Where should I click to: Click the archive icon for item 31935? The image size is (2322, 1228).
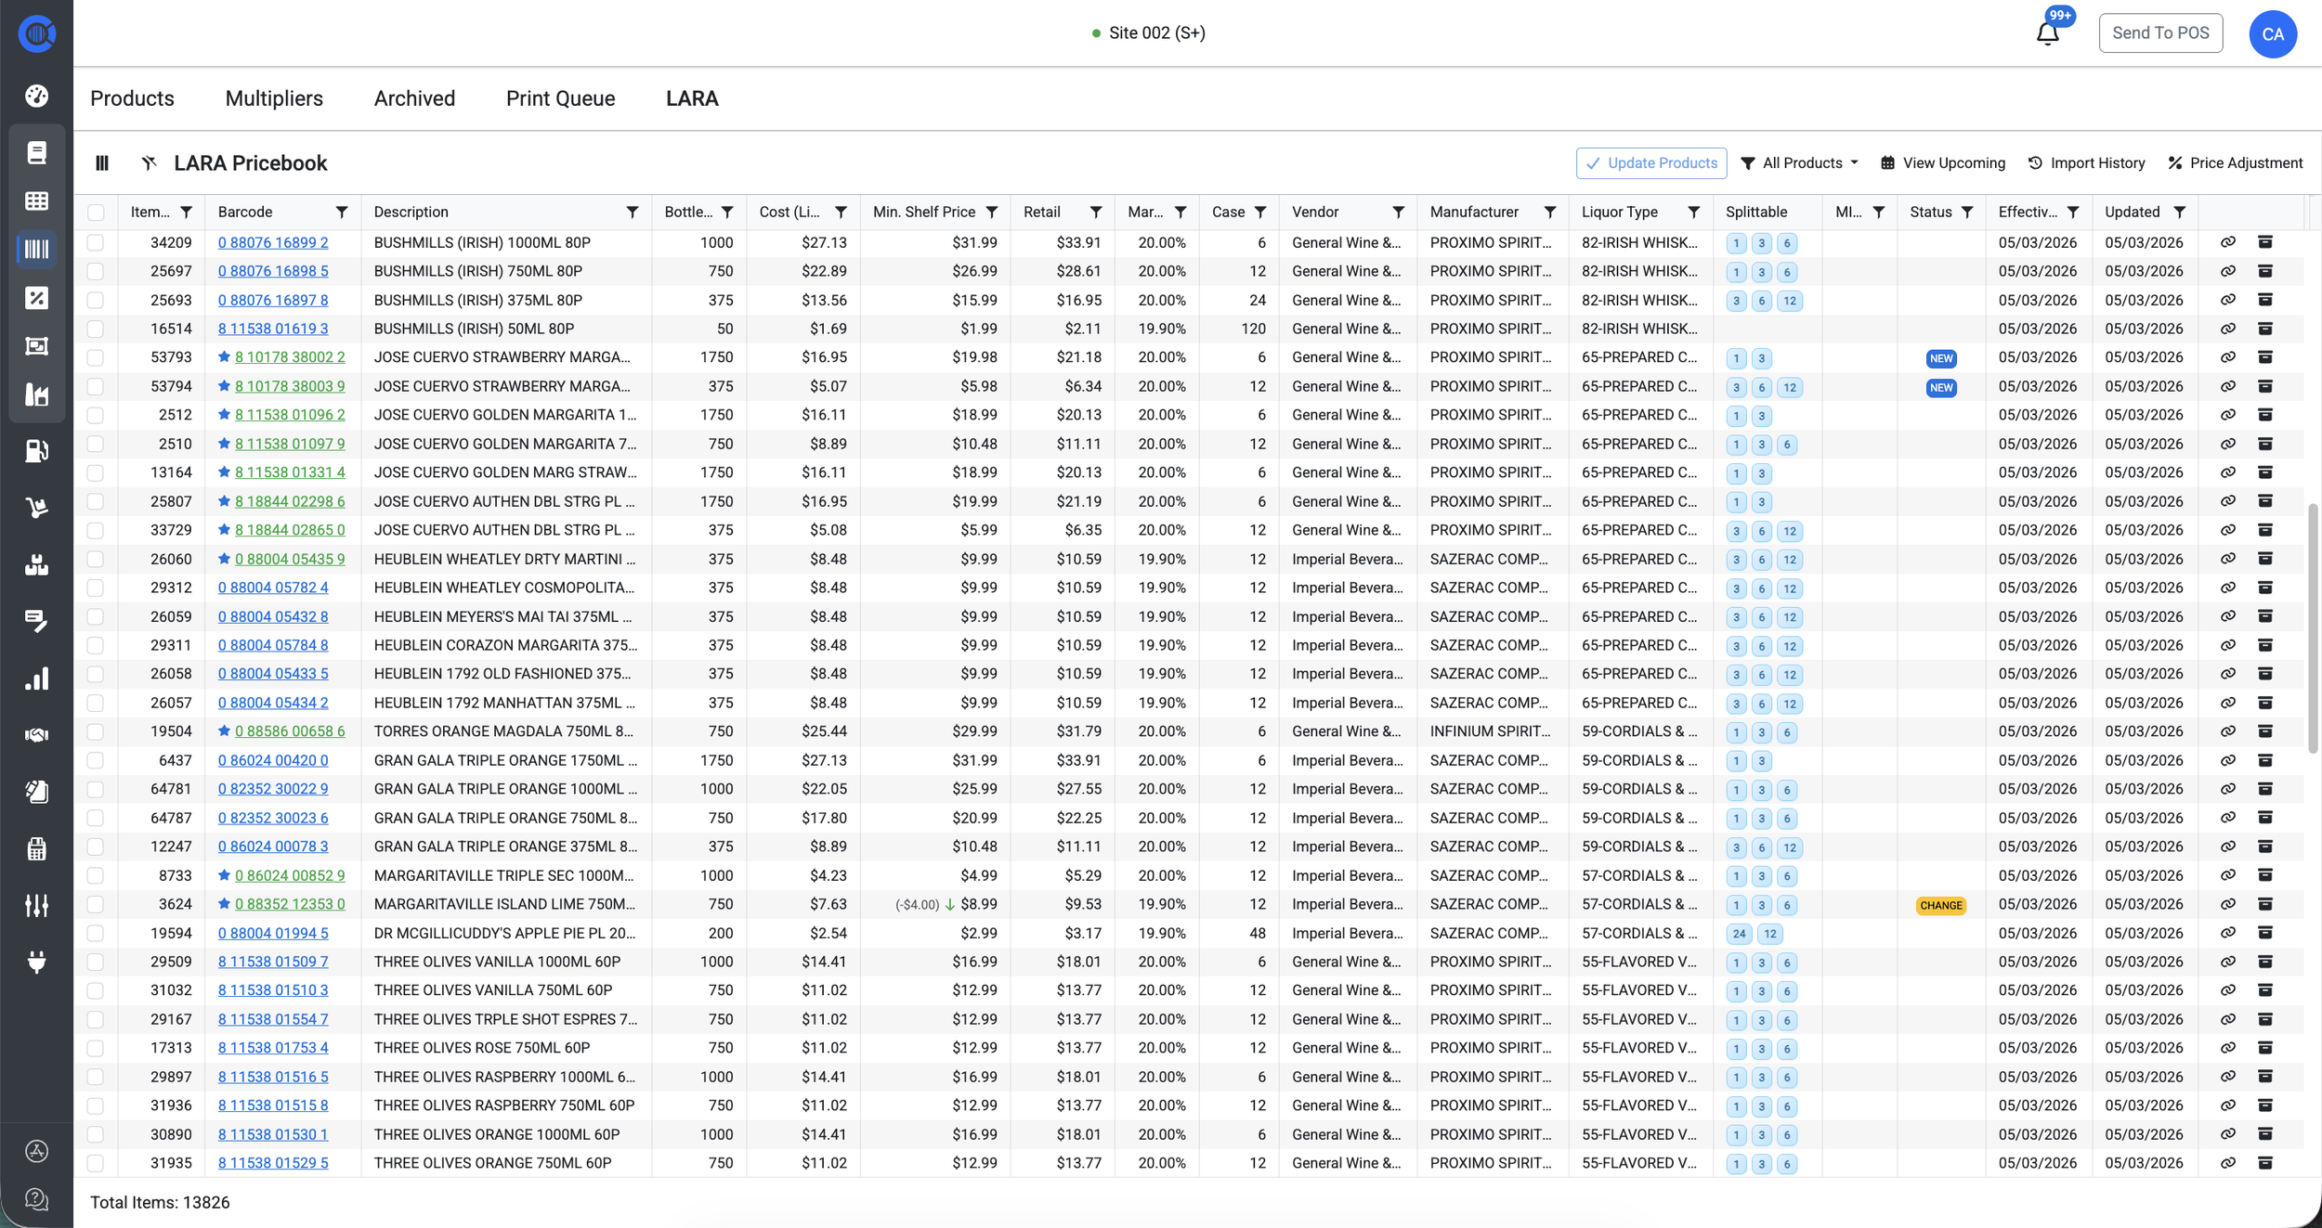[x=2265, y=1163]
